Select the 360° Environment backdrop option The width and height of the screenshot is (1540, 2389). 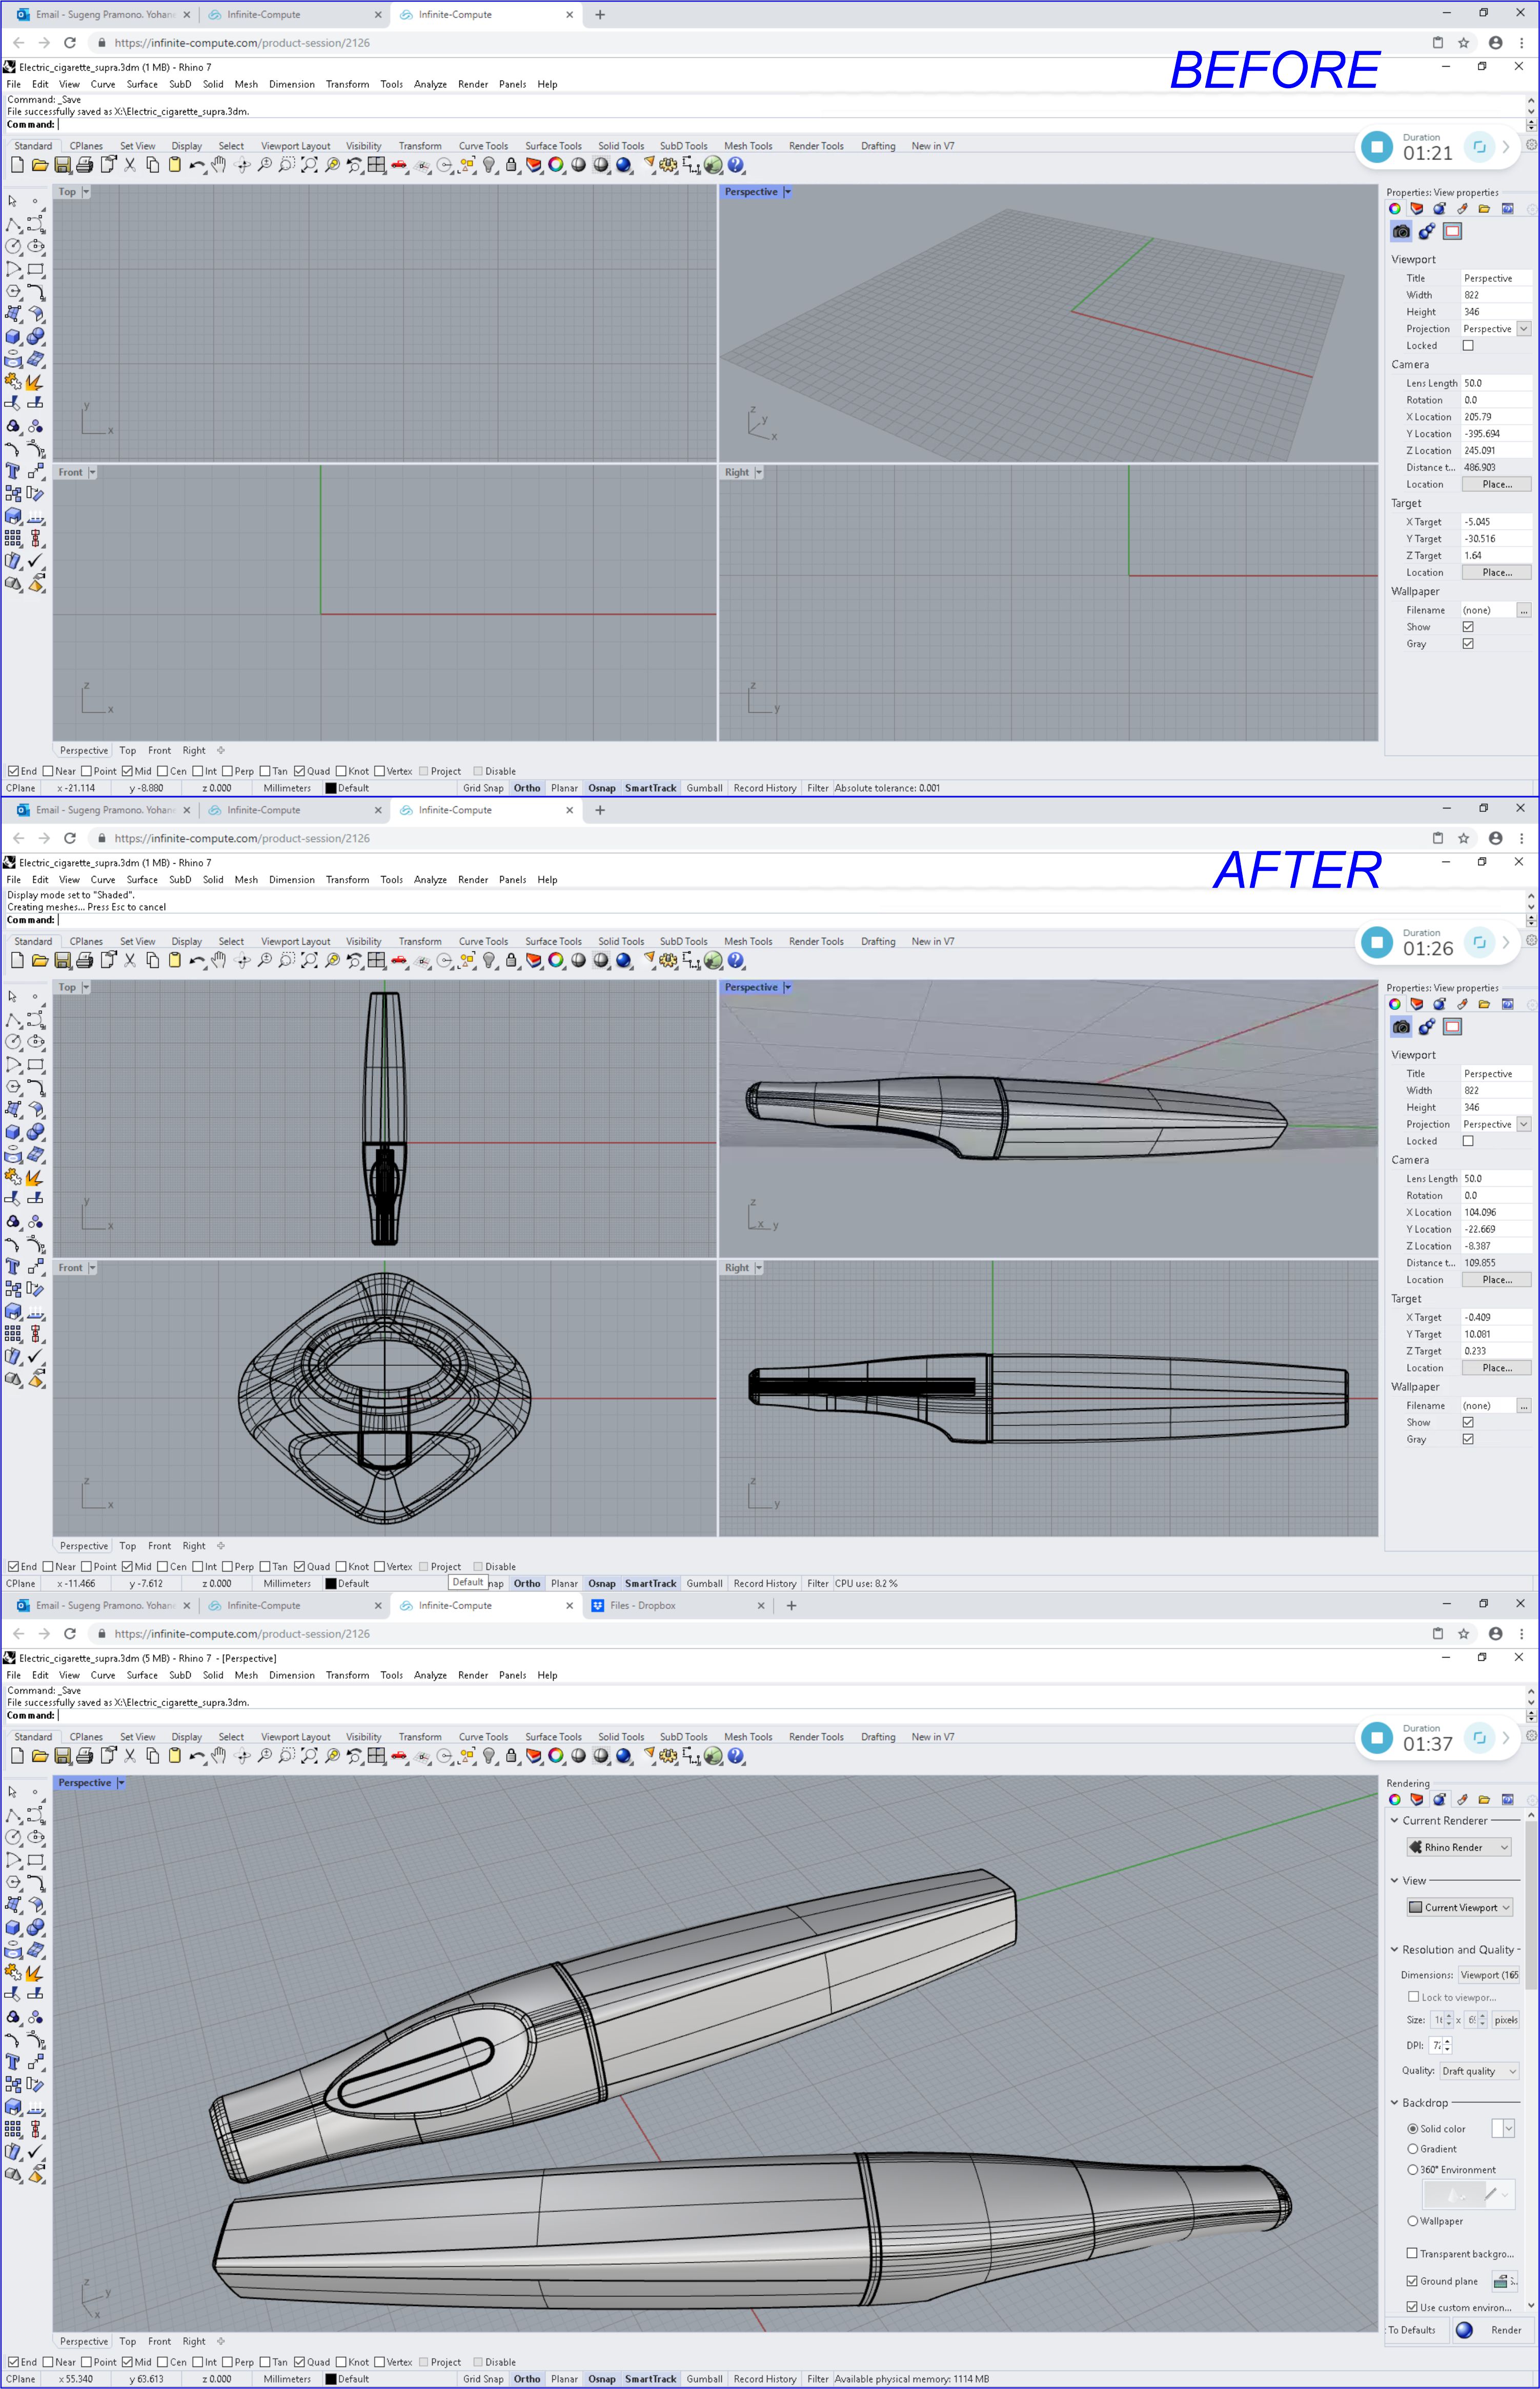[1413, 2170]
